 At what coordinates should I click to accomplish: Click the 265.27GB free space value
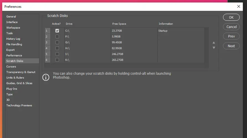click(x=117, y=60)
